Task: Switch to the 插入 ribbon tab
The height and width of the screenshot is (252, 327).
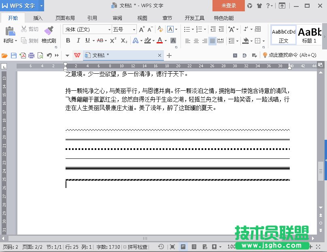Action: click(38, 18)
